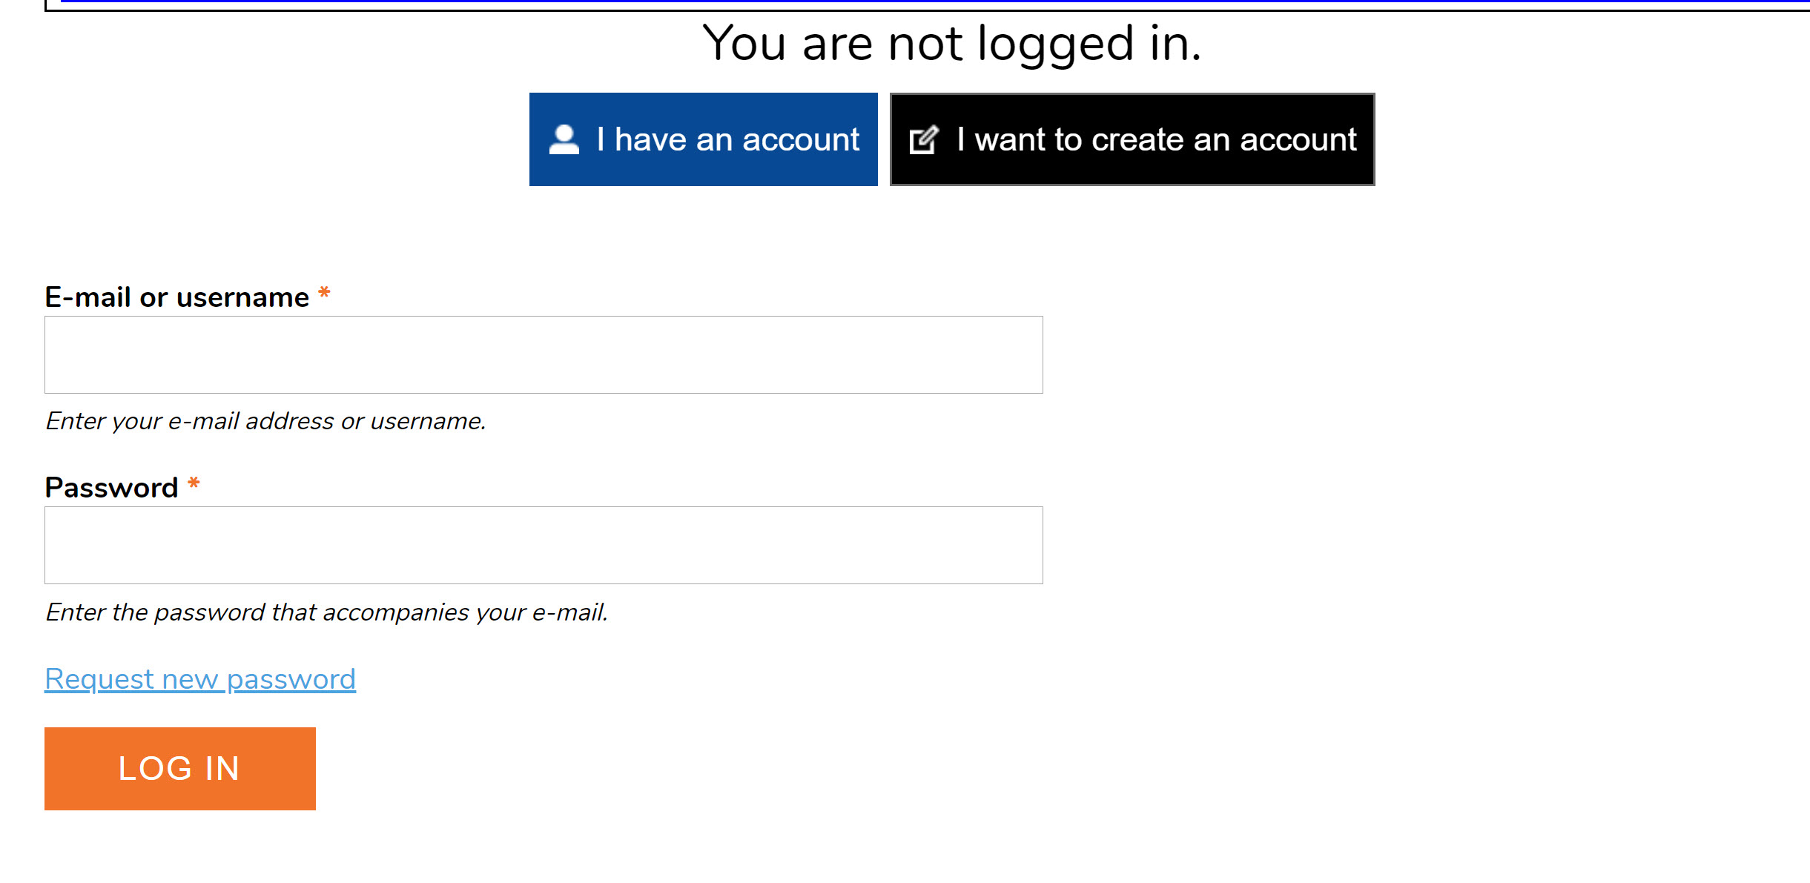Image resolution: width=1810 pixels, height=883 pixels.
Task: Click the word 'password' in the link
Action: click(291, 679)
